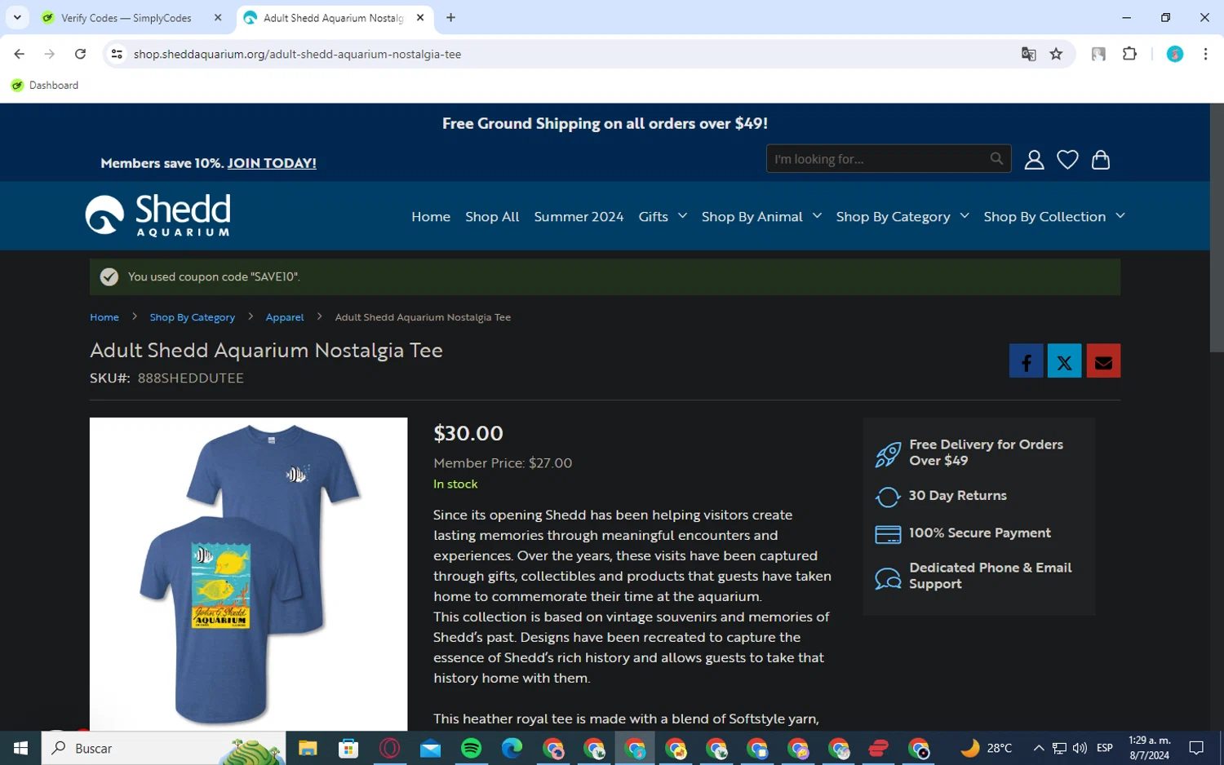This screenshot has width=1224, height=765.
Task: Share product on X (Twitter)
Action: (x=1064, y=360)
